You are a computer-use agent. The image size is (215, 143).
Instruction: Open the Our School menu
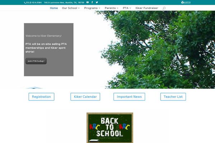pos(70,8)
